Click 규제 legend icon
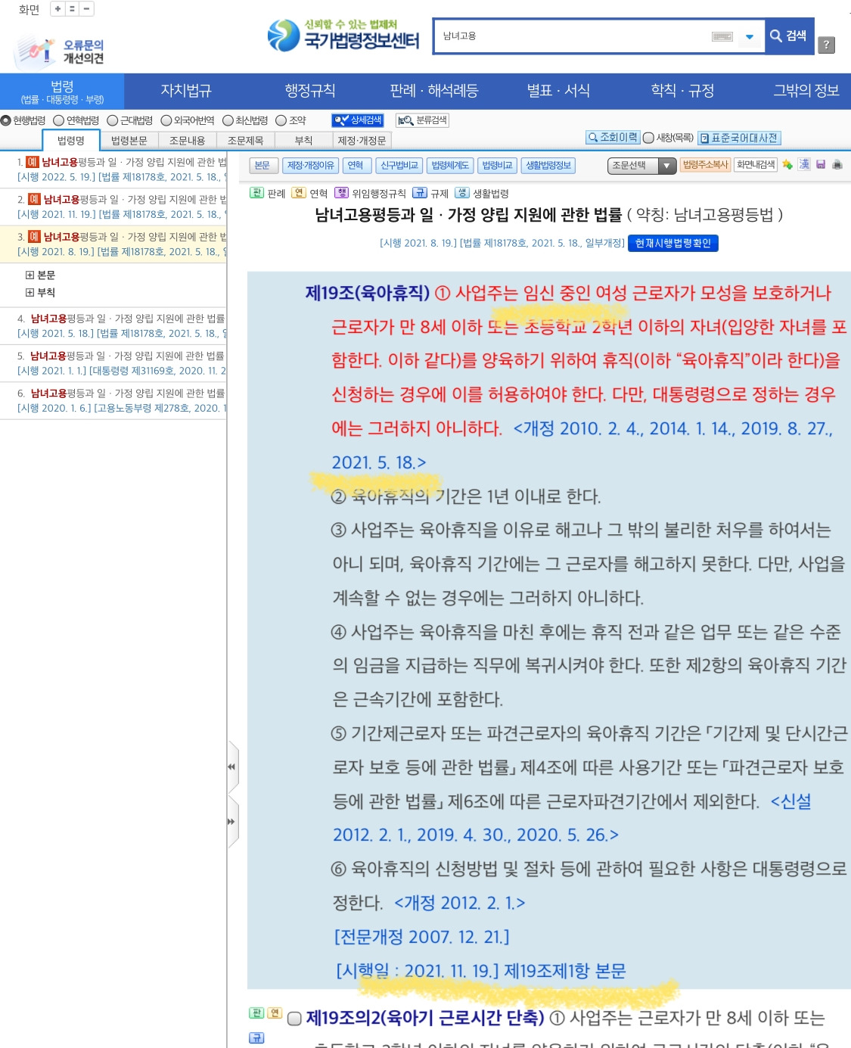Screen dimensions: 851x1048 (420, 193)
